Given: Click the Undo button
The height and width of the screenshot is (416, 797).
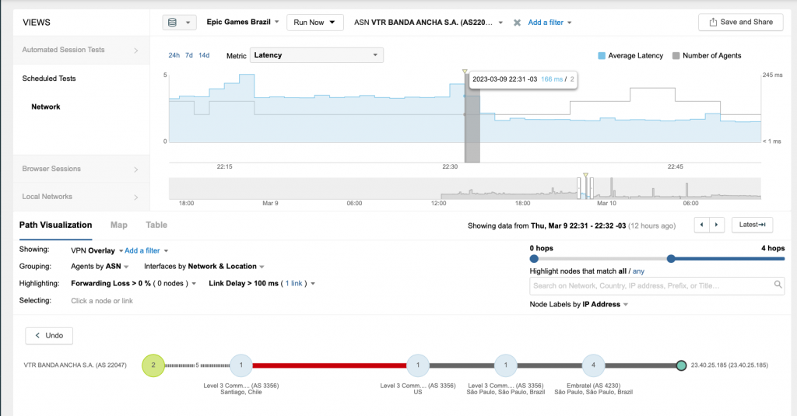Looking at the screenshot, I should (49, 335).
